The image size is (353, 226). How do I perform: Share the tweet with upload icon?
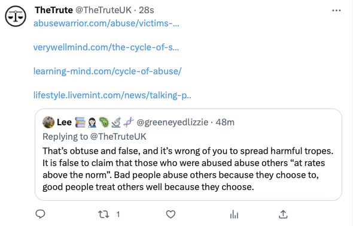click(283, 214)
